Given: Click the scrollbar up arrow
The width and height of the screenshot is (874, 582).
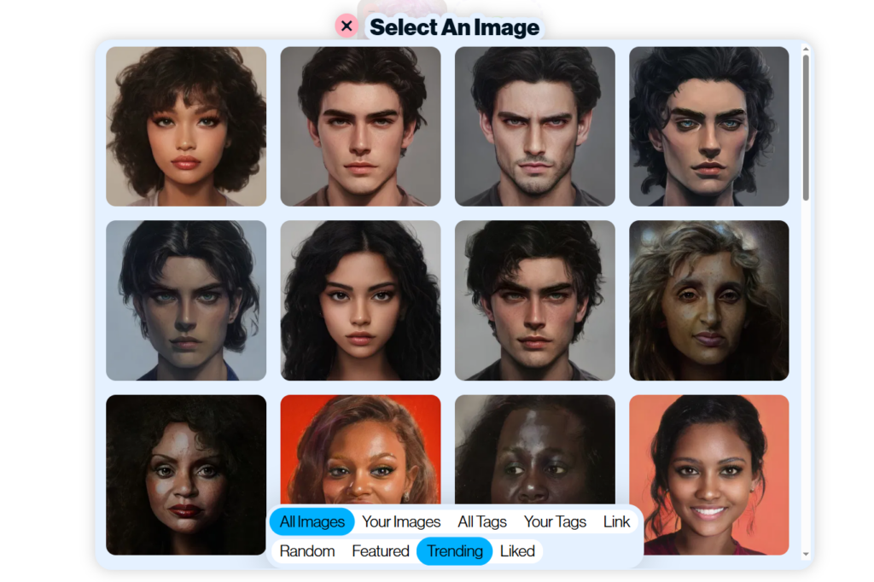Looking at the screenshot, I should 806,49.
